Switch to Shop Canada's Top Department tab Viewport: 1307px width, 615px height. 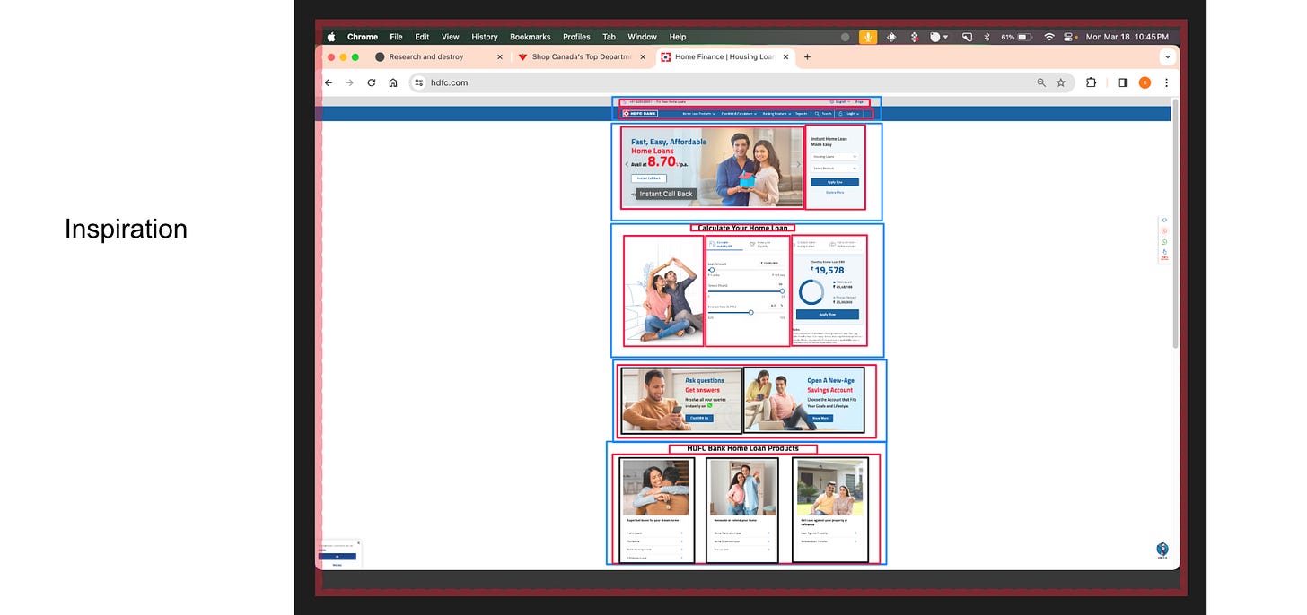pos(581,56)
